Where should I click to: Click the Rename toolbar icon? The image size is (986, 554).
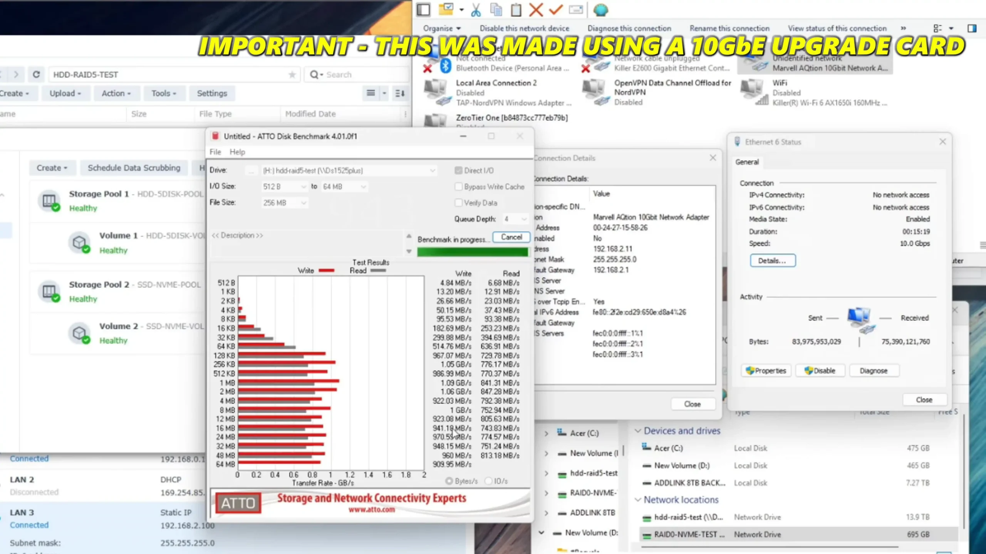tap(576, 10)
